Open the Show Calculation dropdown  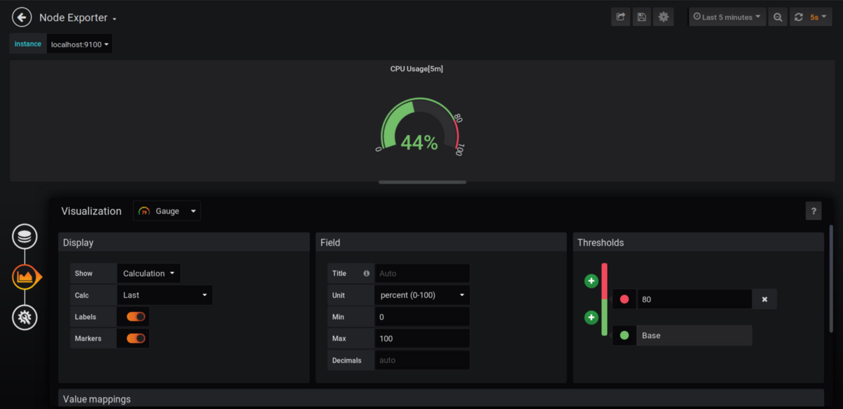[148, 273]
